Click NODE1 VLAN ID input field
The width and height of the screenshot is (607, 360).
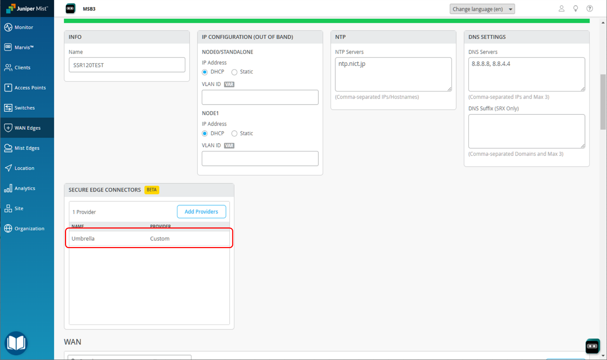click(260, 158)
